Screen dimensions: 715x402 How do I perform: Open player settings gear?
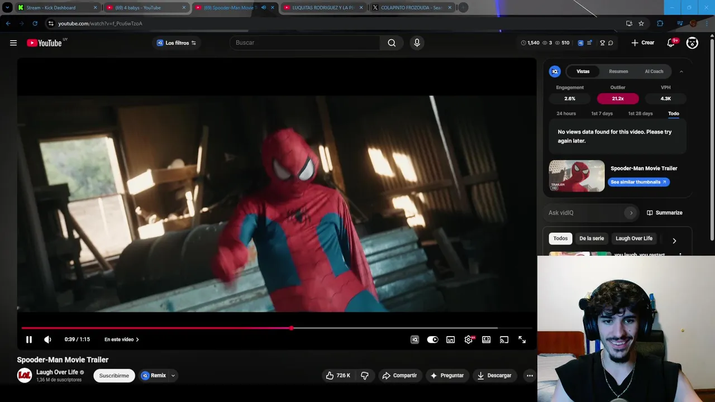click(x=469, y=339)
